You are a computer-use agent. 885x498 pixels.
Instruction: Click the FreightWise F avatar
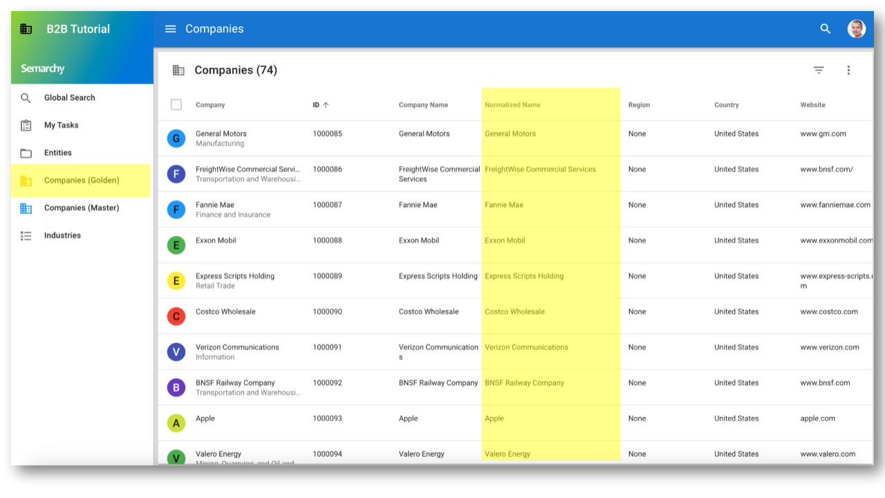176,174
